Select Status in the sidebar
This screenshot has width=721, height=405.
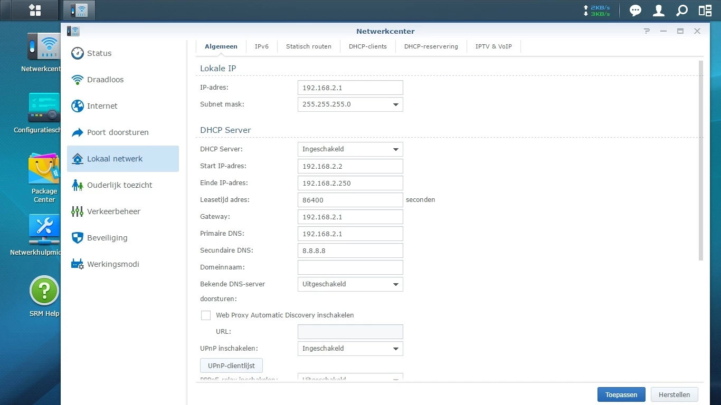click(x=123, y=53)
